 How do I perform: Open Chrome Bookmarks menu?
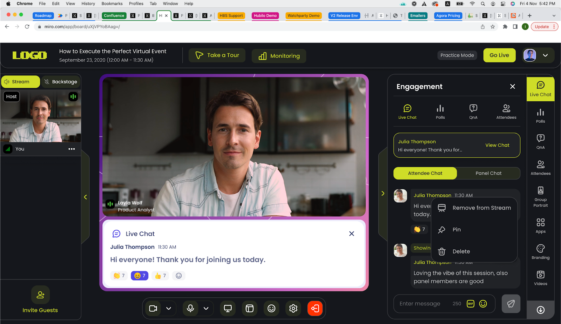pos(112,4)
